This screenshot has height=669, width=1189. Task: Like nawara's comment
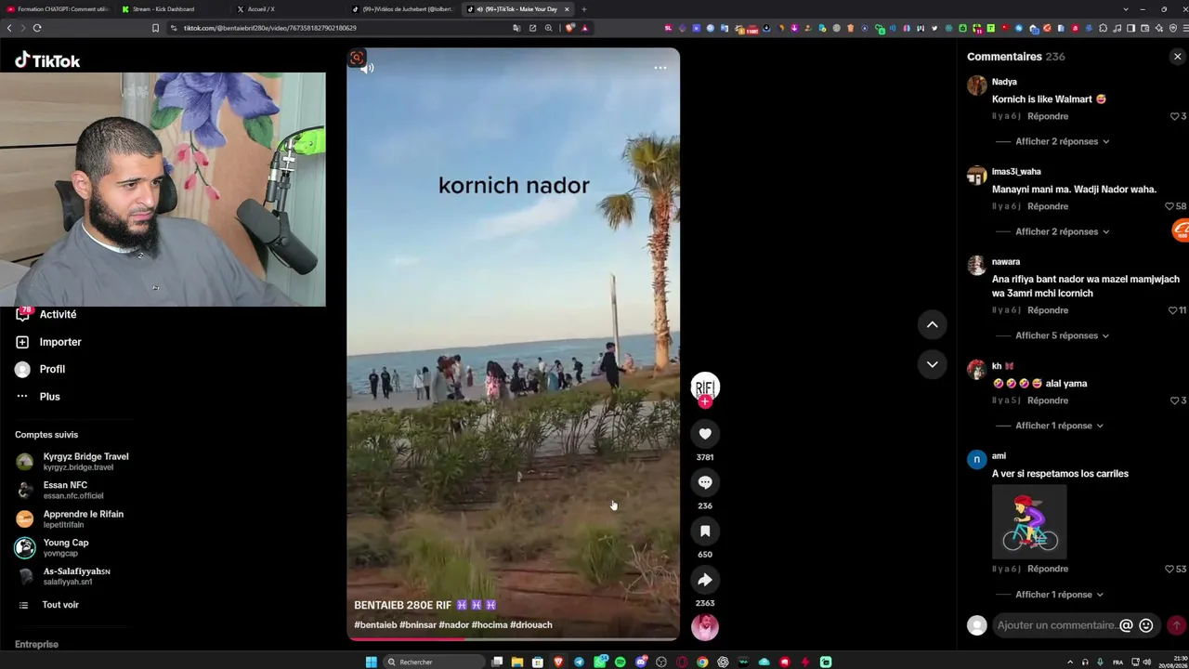point(1172,310)
